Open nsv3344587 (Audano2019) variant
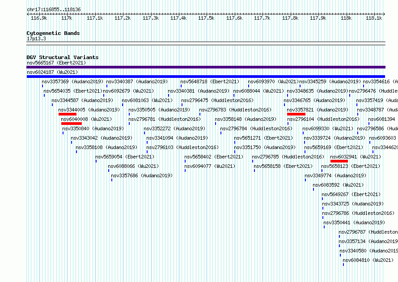Image resolution: width=398 pixels, height=282 pixels. (82, 100)
